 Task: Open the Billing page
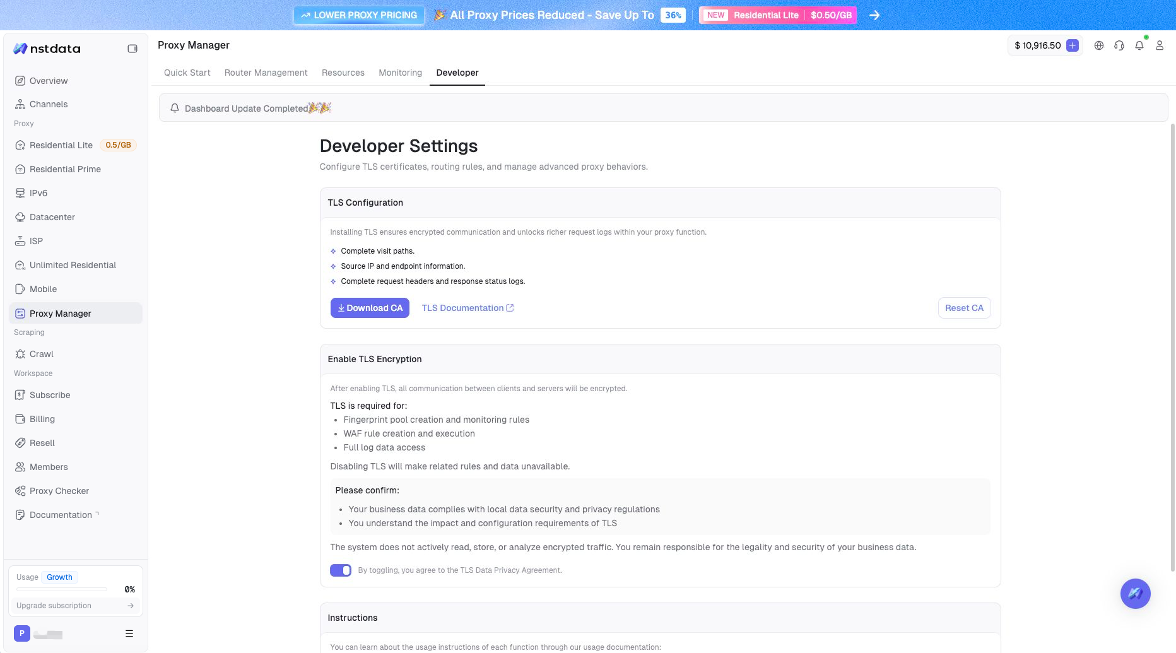click(76, 419)
